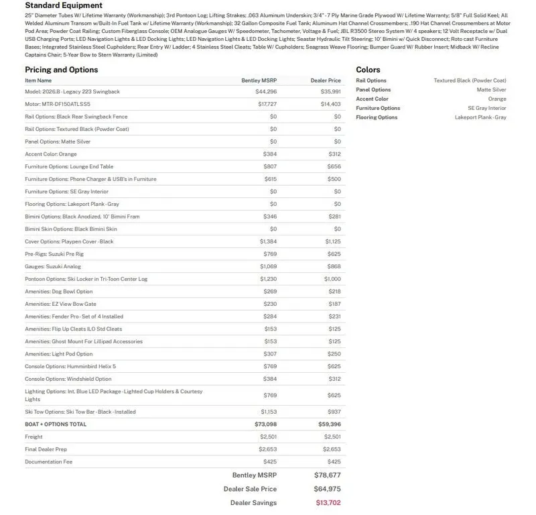
Task: Select the Ski Tow Bar row
Action: 80,412
